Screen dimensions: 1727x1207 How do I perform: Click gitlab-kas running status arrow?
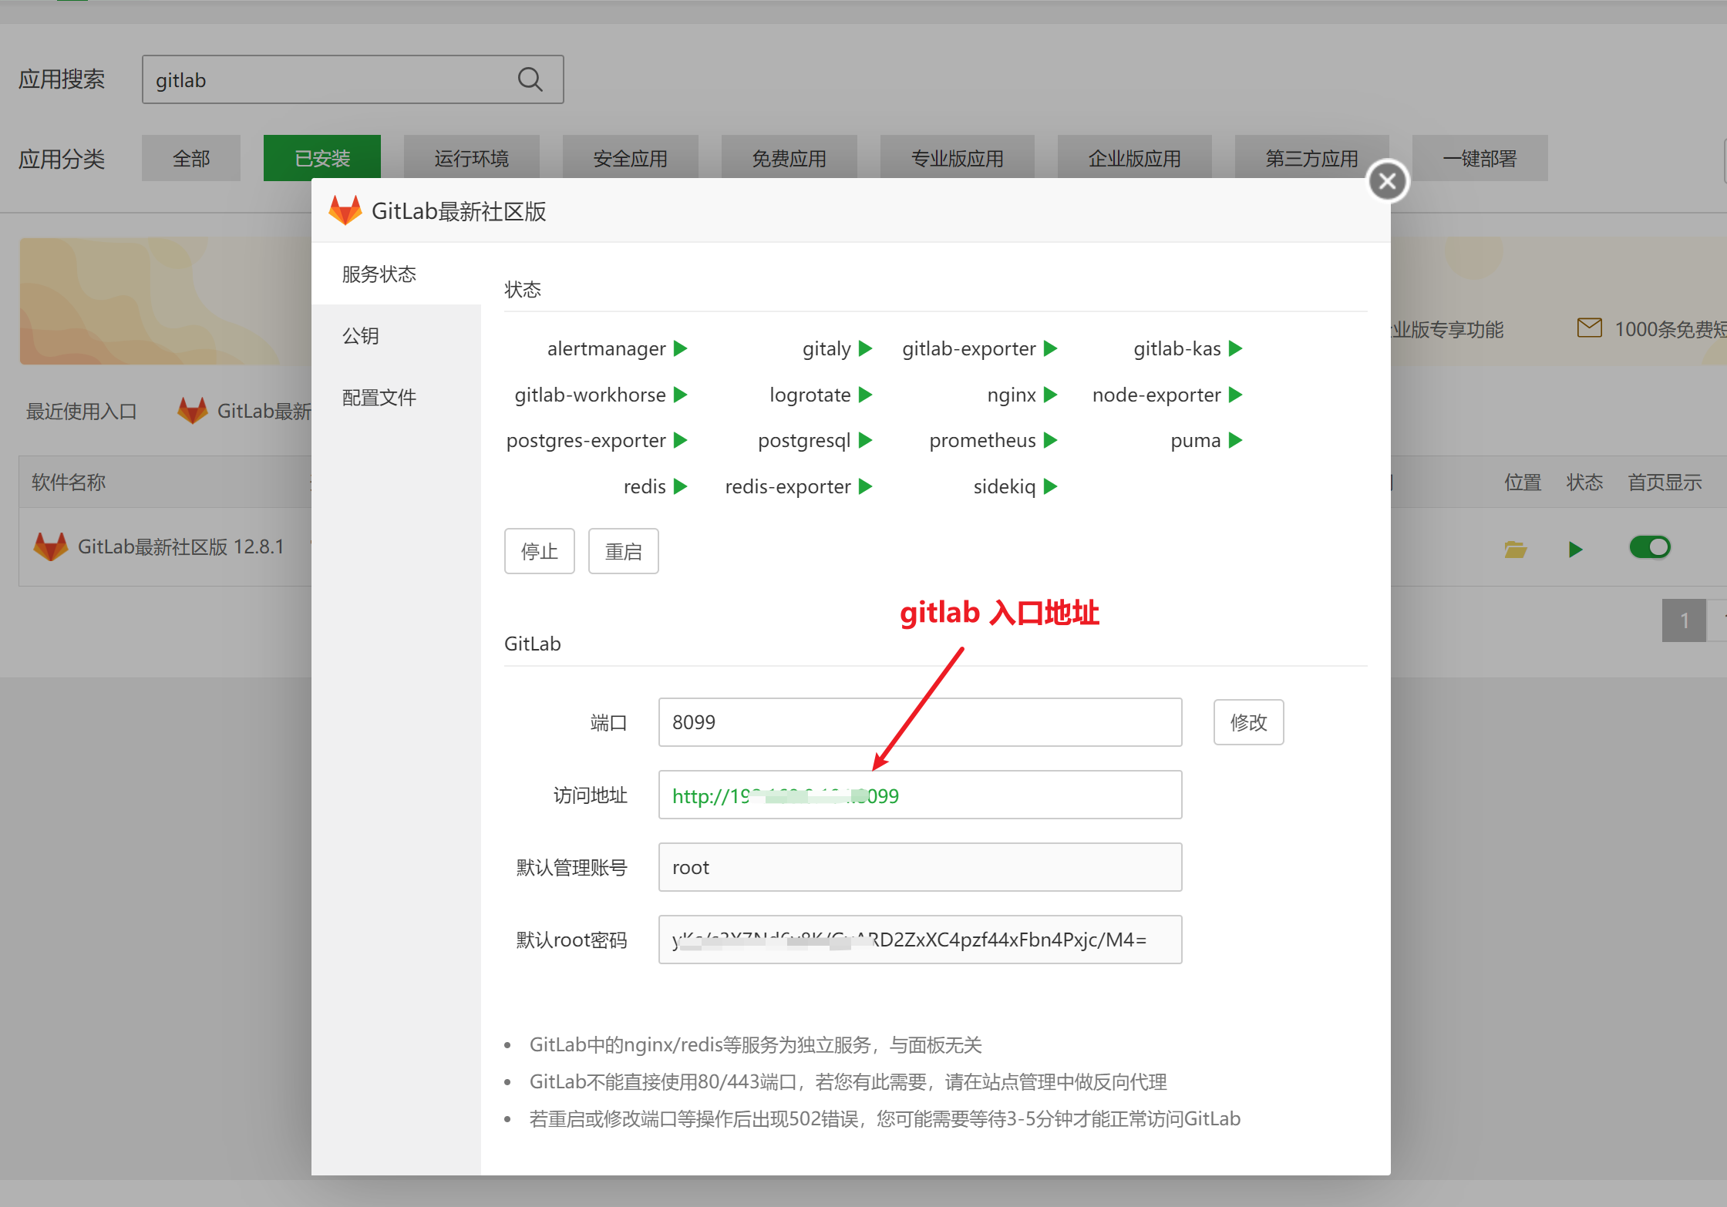click(1235, 348)
